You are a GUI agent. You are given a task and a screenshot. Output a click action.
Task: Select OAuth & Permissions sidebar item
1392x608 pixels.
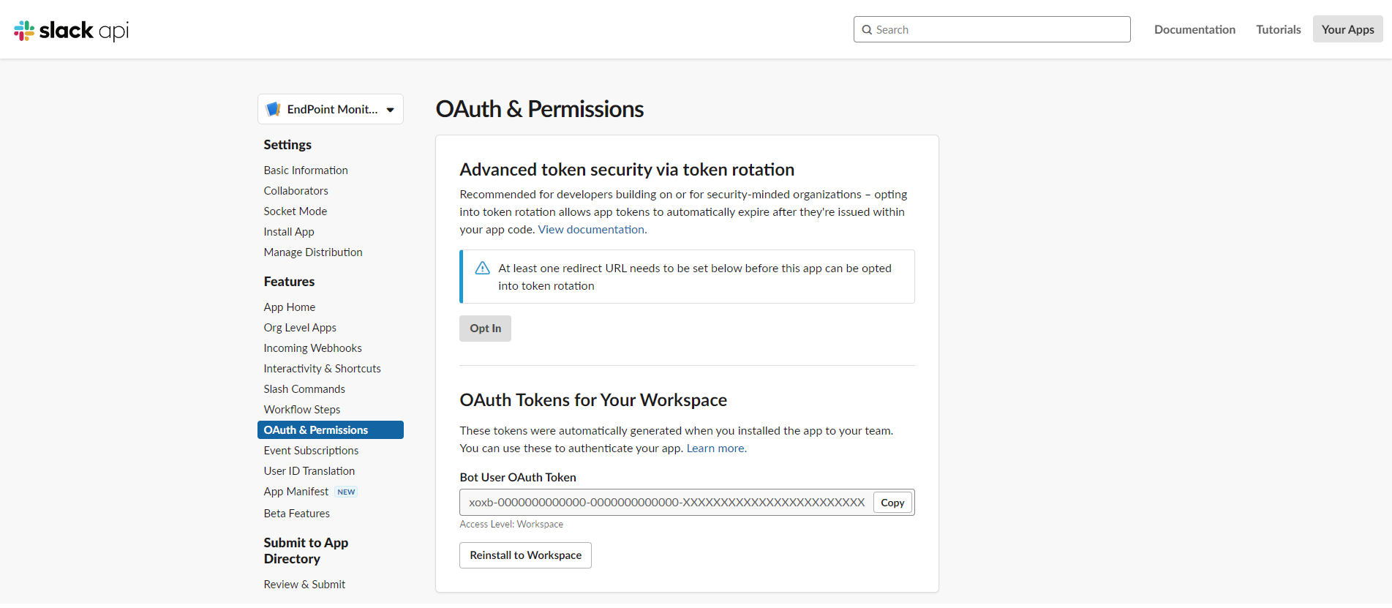331,430
